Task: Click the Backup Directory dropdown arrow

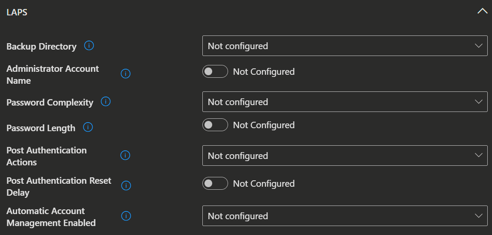Action: 478,46
